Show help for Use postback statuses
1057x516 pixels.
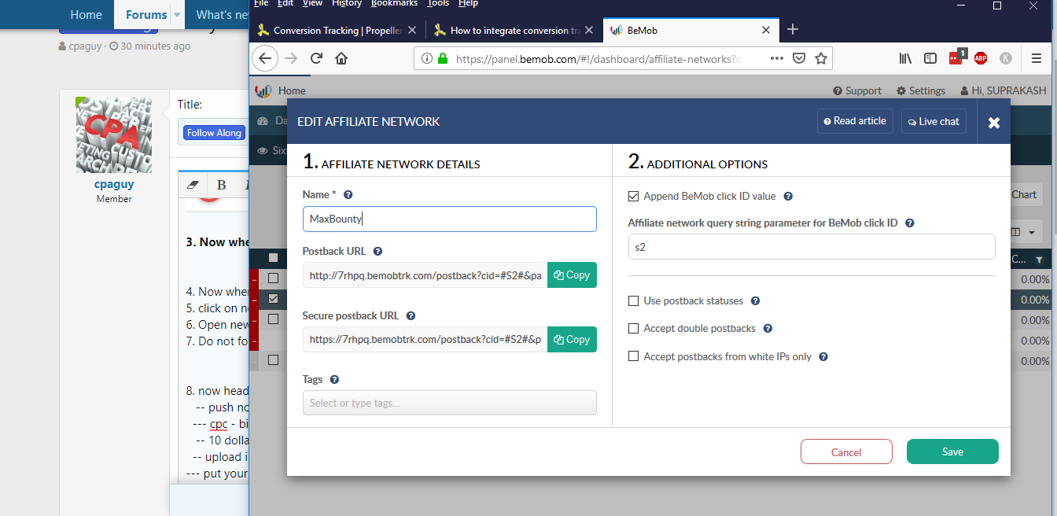(x=756, y=301)
